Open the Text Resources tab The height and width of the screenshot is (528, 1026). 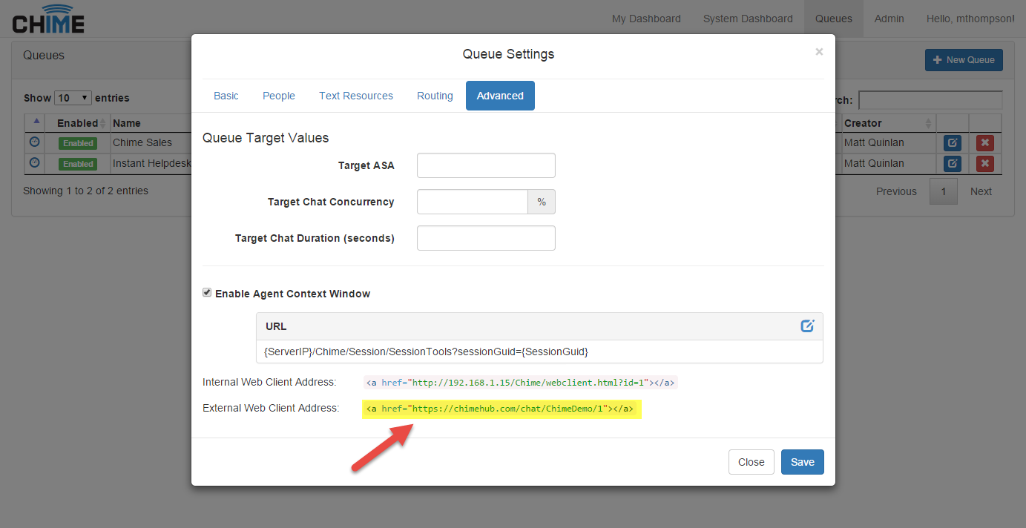coord(356,96)
